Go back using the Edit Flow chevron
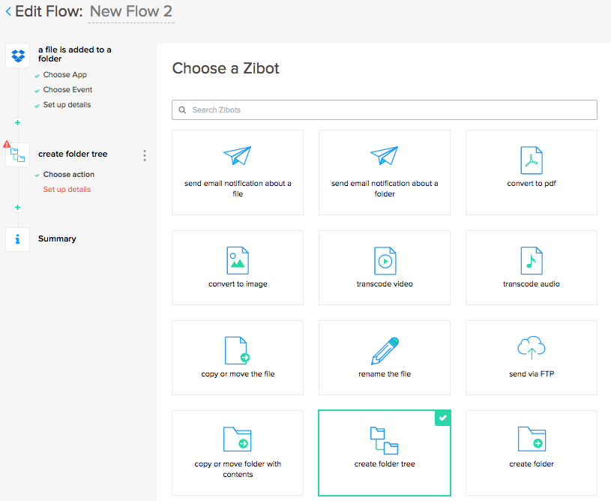Viewport: 611px width, 501px height. [x=8, y=12]
